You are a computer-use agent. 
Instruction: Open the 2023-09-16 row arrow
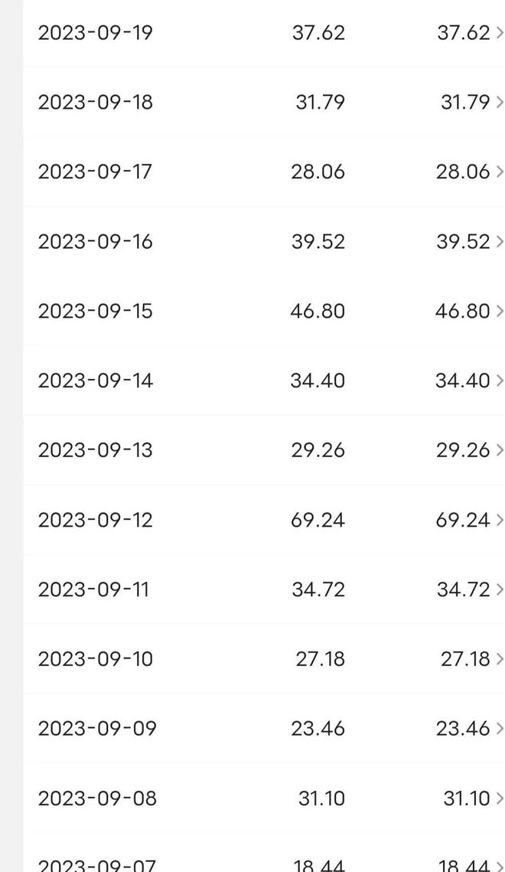(x=500, y=241)
